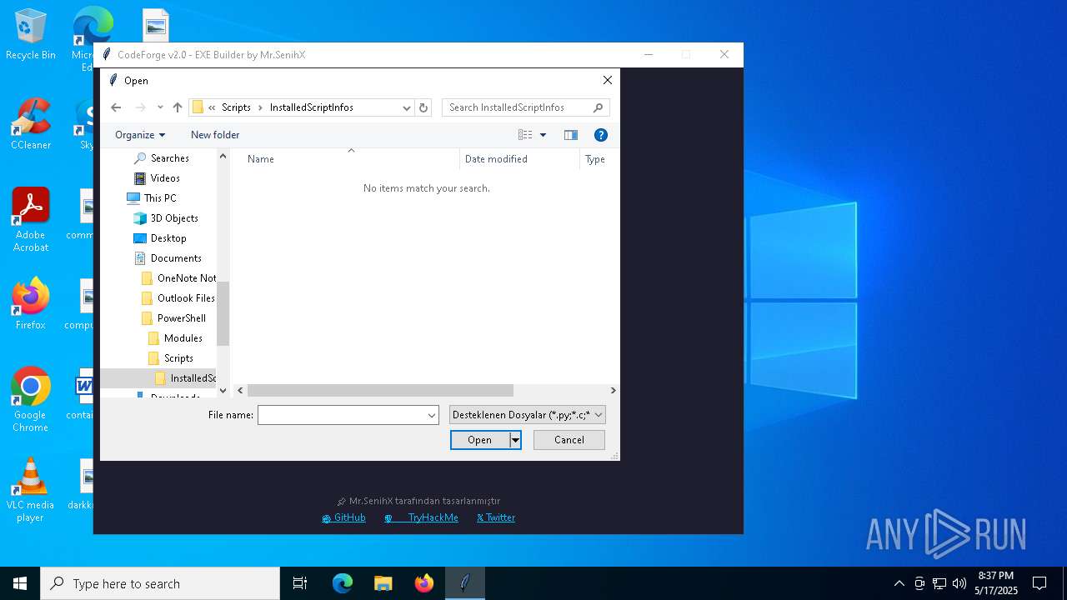This screenshot has width=1067, height=600.
Task: Go forward using the Forward arrow
Action: tap(140, 107)
